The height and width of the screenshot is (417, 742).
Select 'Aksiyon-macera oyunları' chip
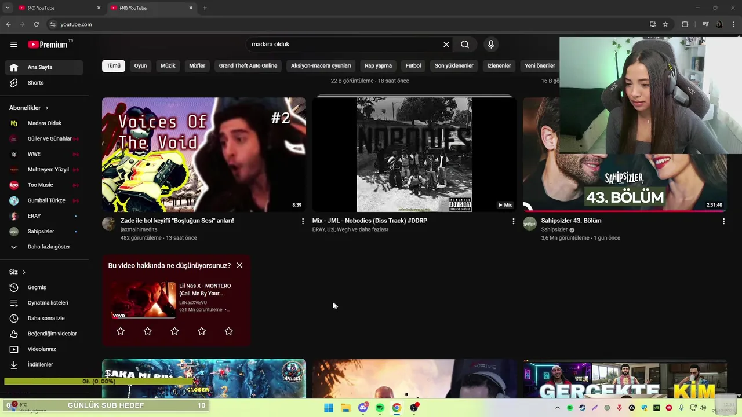click(321, 65)
